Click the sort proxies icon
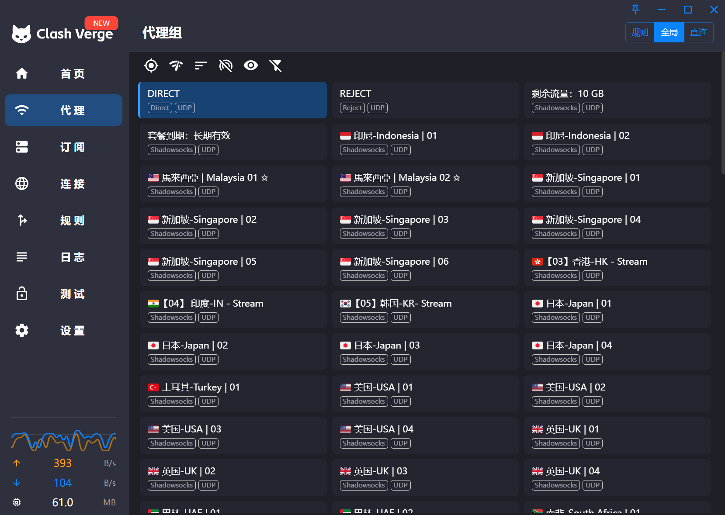This screenshot has width=725, height=515. 201,66
